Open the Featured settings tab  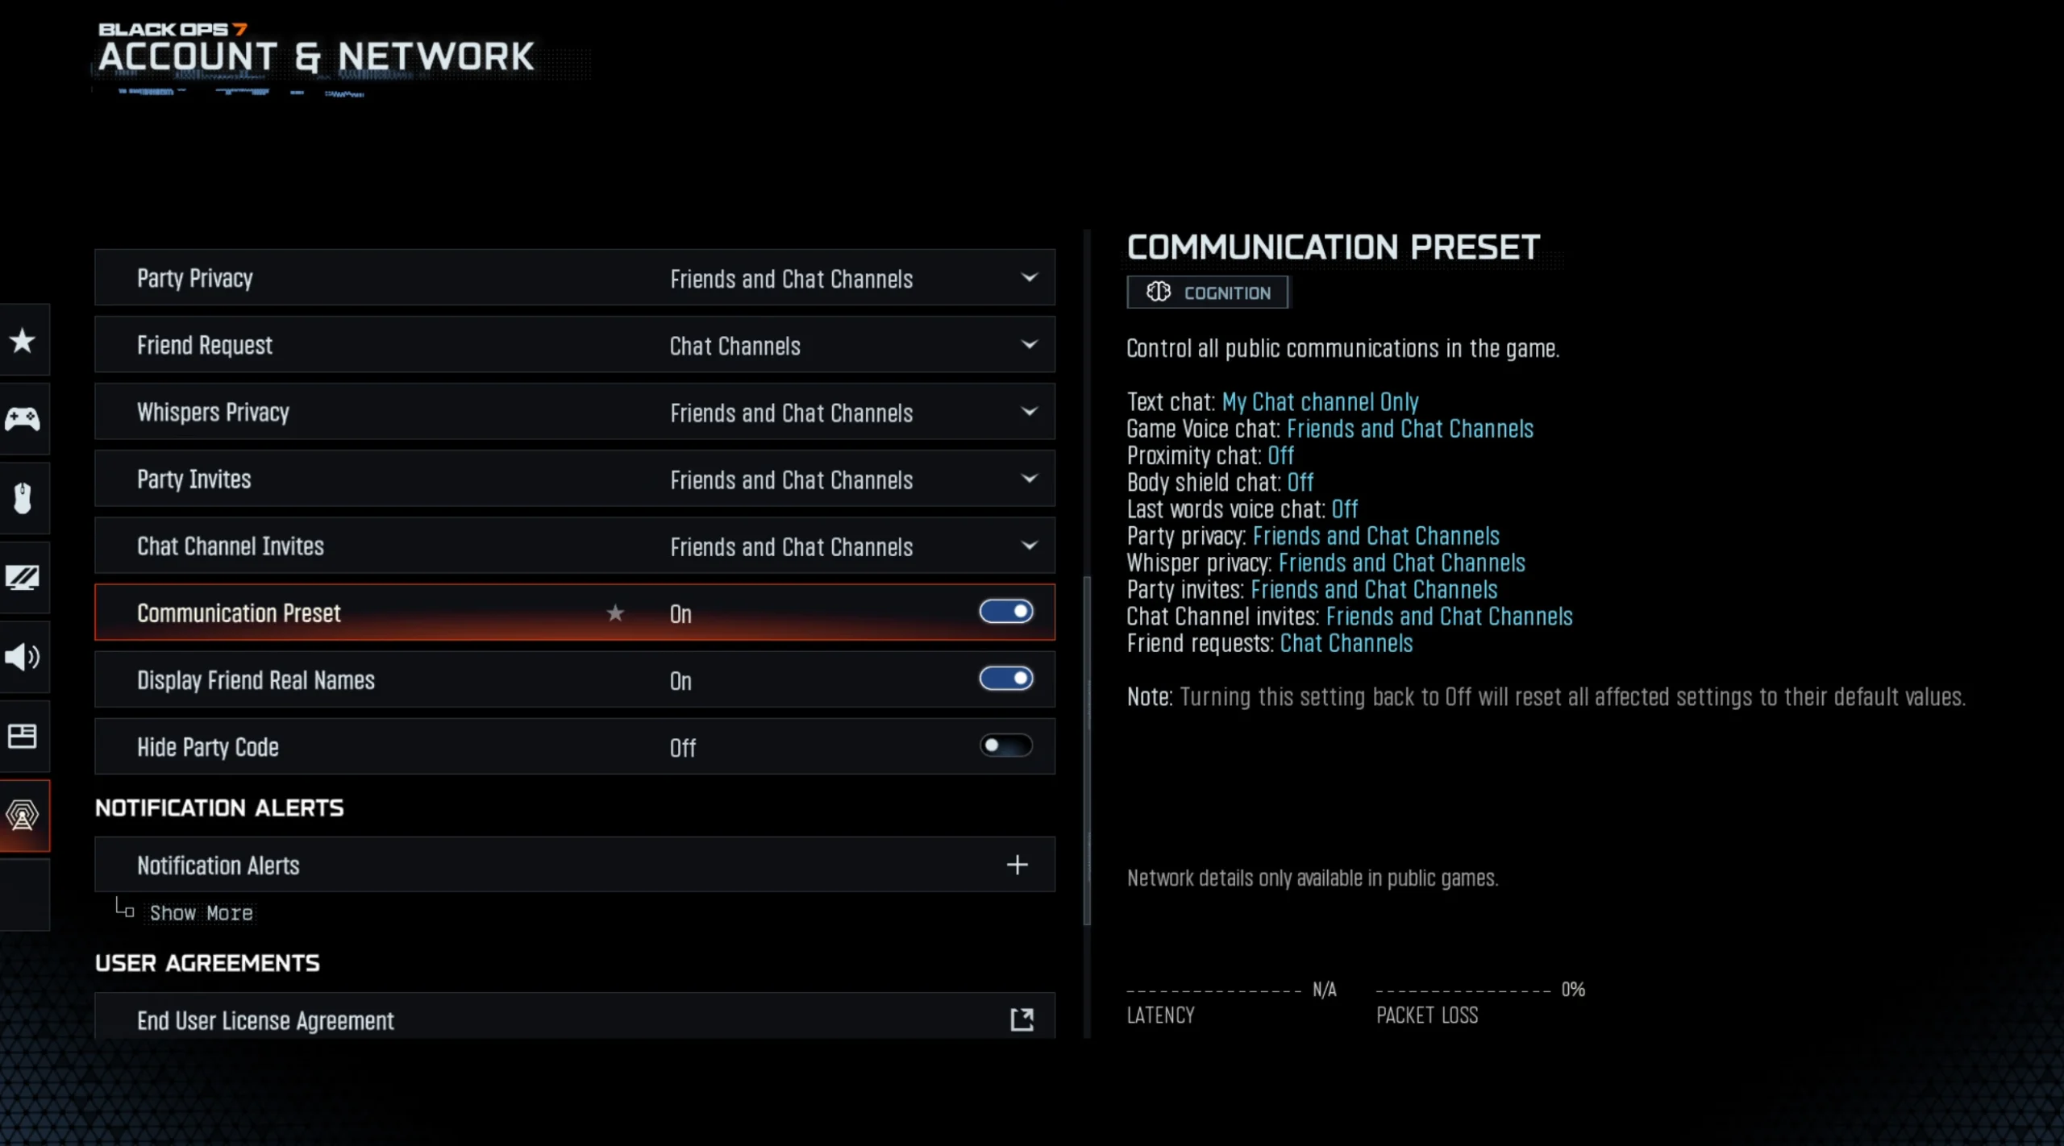point(23,341)
